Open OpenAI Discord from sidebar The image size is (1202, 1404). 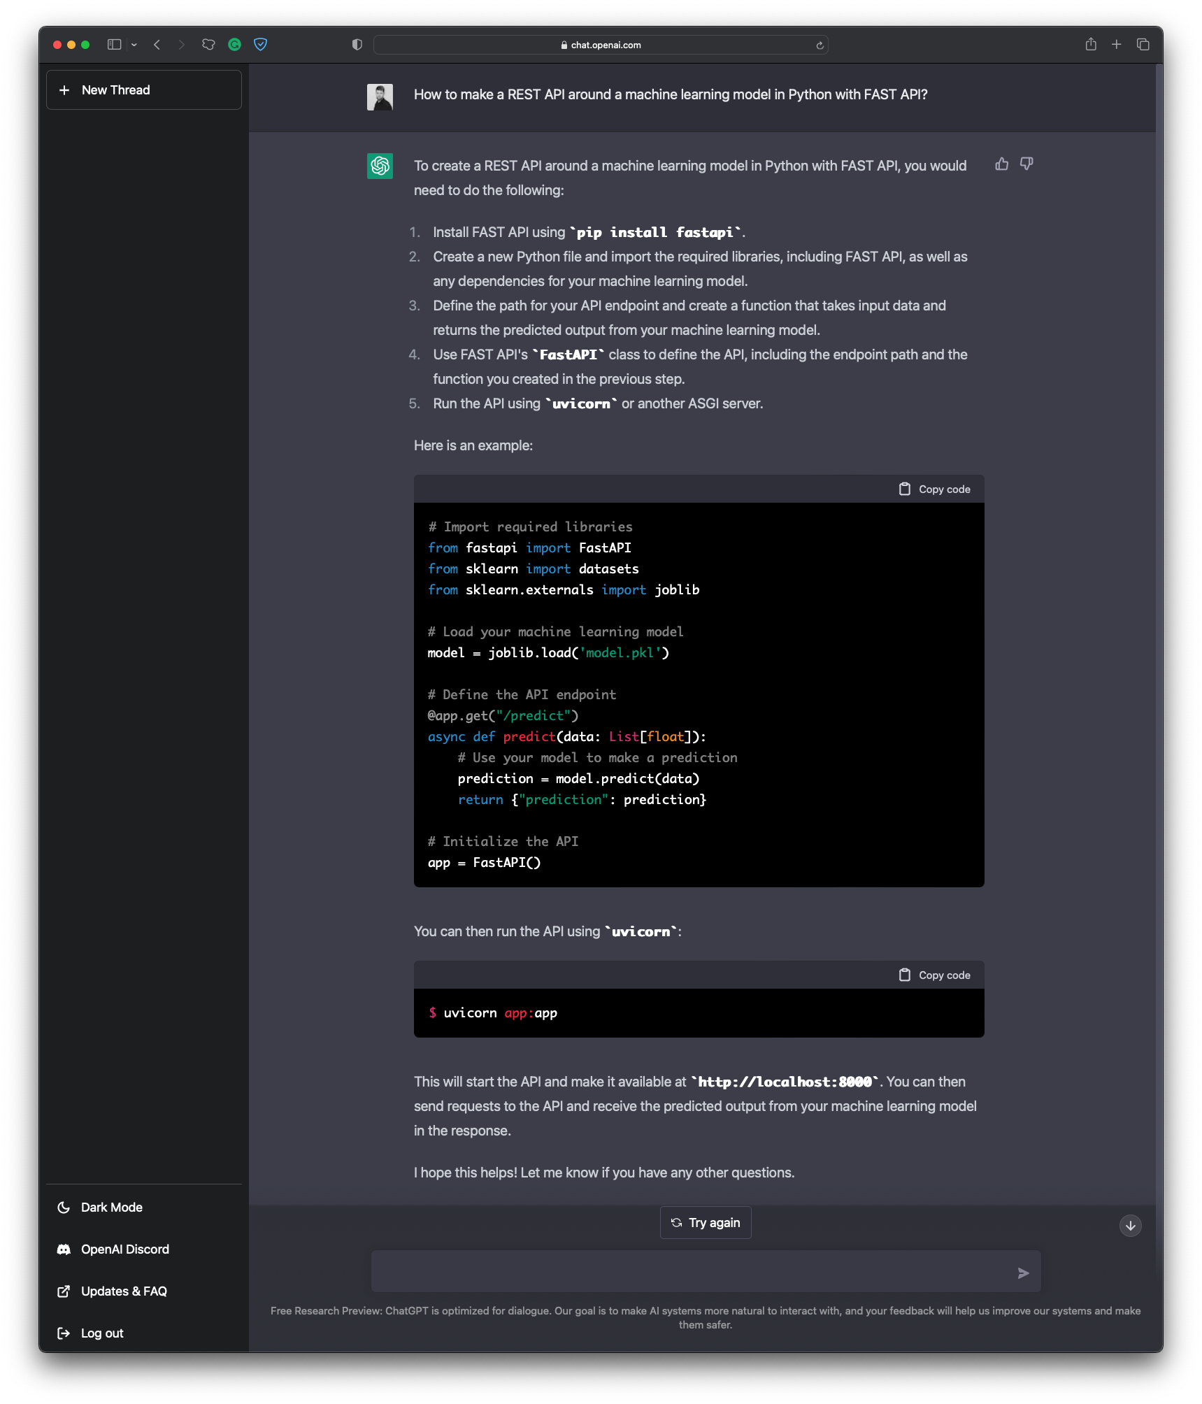point(124,1249)
